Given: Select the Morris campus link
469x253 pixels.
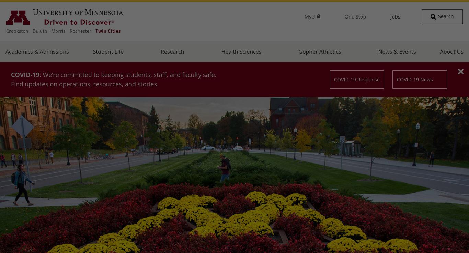Looking at the screenshot, I should coord(58,31).
